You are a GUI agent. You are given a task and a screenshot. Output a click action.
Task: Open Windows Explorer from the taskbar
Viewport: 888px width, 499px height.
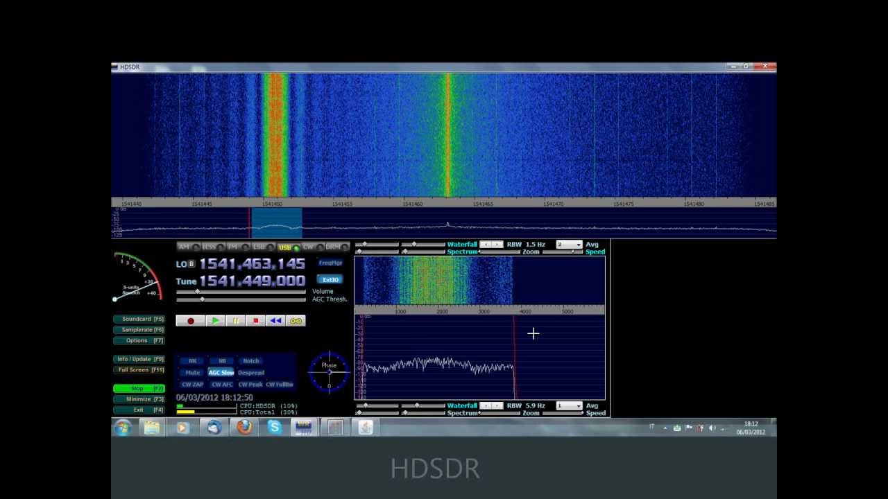[152, 428]
